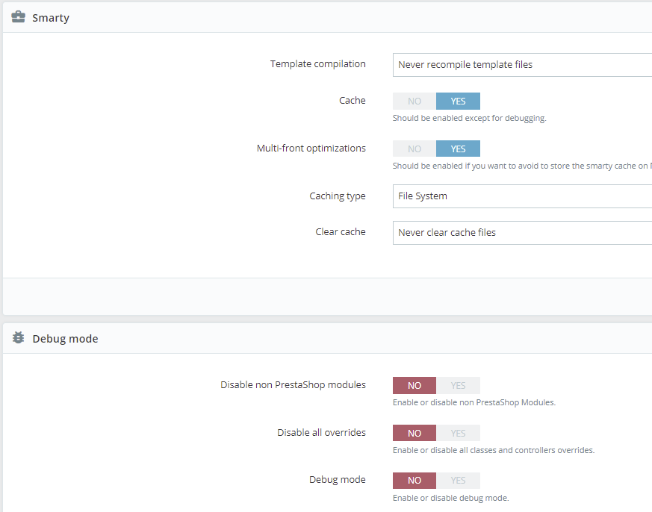Set Multi-front optimizations to NO
Screen dimensions: 652x512
415,149
